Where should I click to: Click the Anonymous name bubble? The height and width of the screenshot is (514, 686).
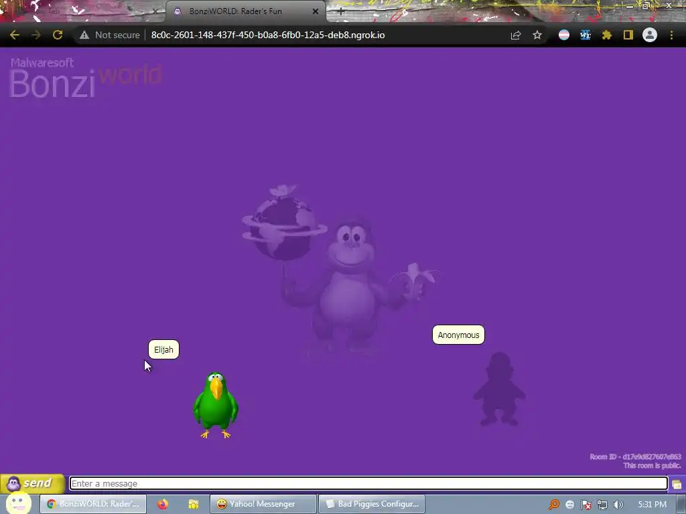(x=458, y=335)
